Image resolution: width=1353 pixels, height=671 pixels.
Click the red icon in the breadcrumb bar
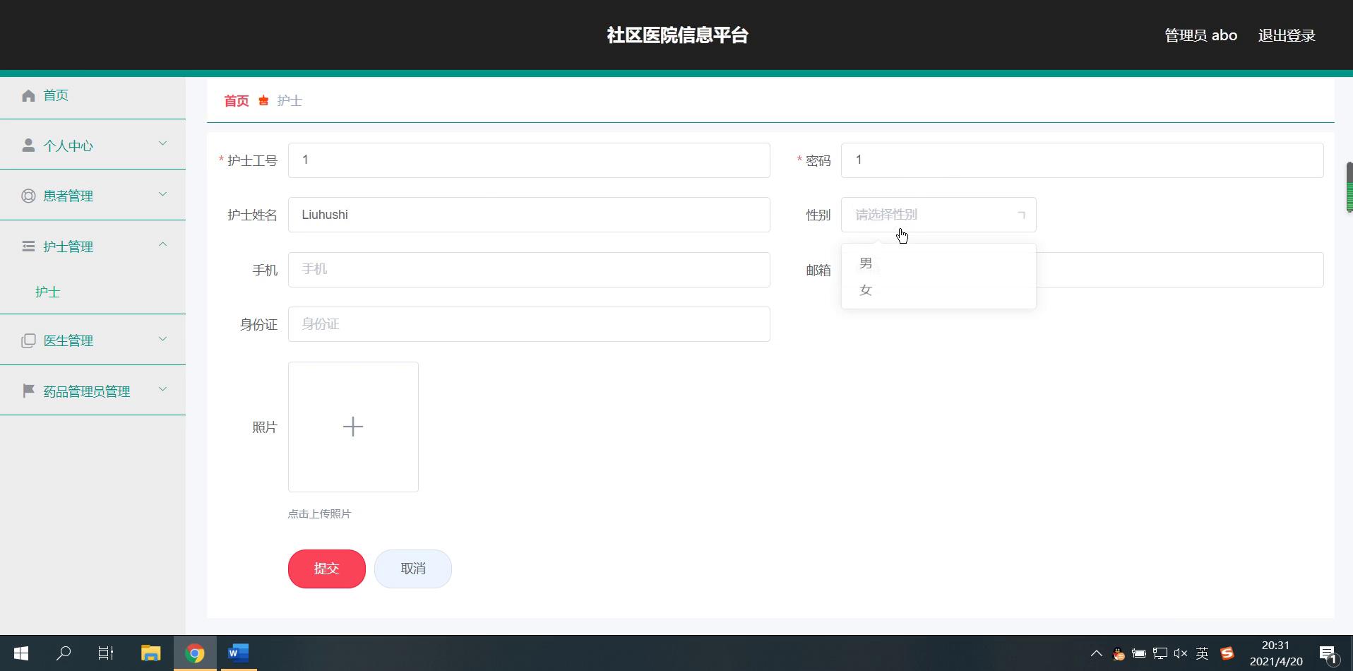[263, 101]
